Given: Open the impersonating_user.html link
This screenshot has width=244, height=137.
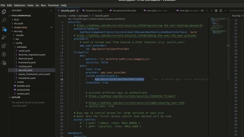Looking at the screenshot, I should pos(136,103).
